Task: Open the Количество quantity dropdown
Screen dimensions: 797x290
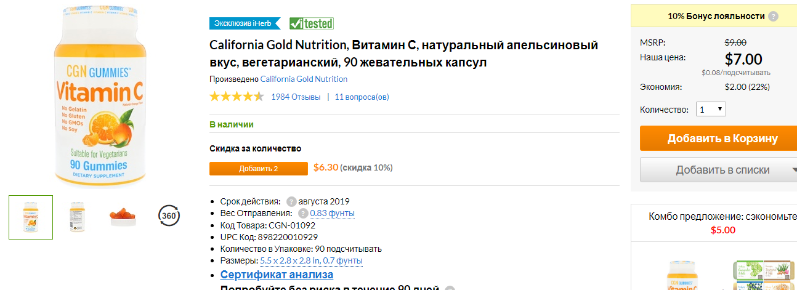Action: point(711,110)
